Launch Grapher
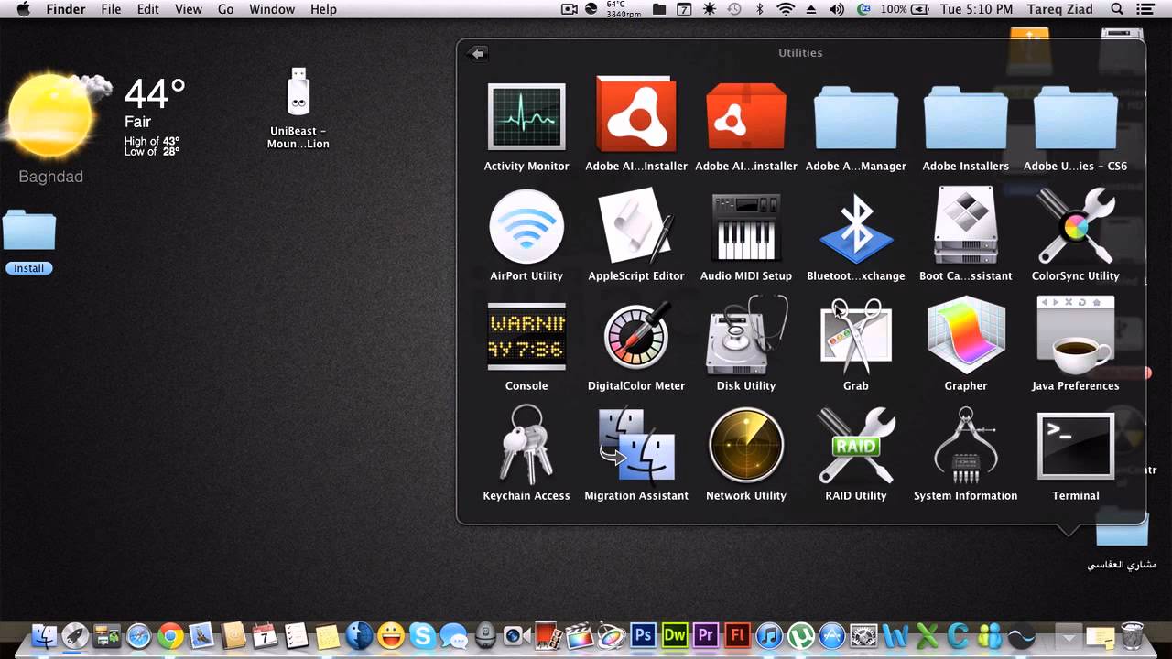 tap(966, 336)
